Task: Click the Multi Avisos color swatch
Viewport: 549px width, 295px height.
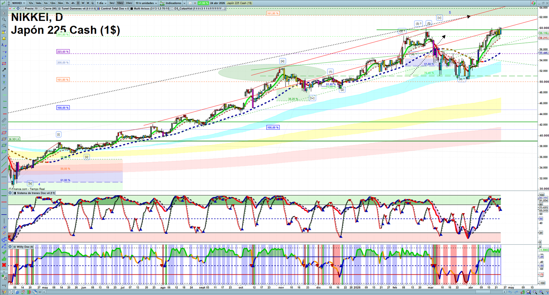Action: (x=132, y=9)
